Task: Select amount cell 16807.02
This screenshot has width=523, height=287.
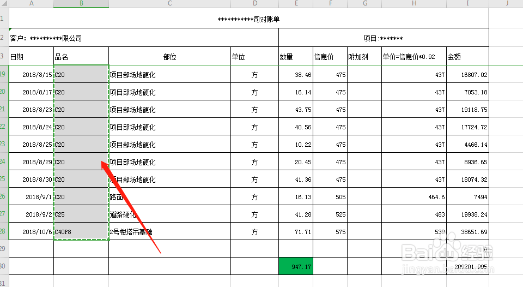Action: coord(467,75)
